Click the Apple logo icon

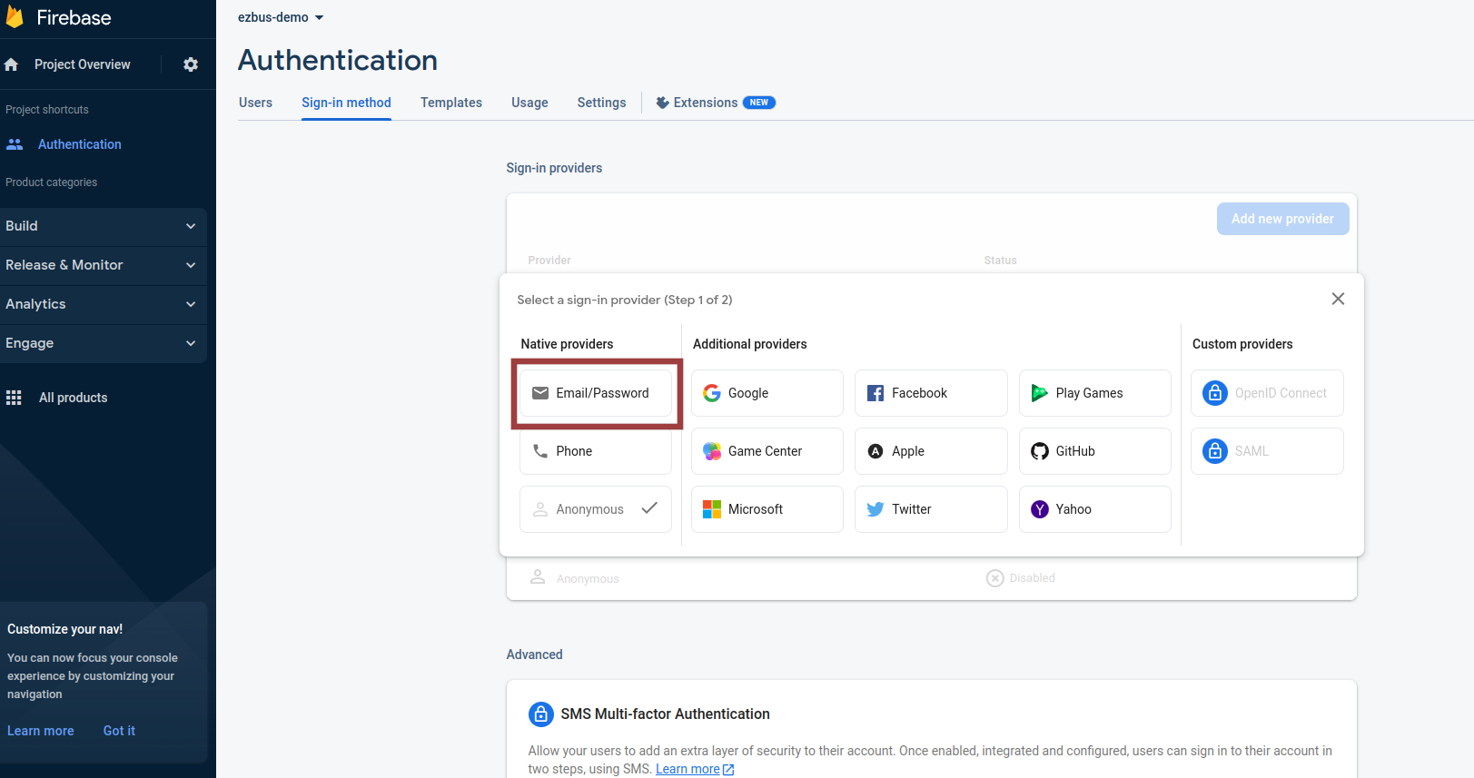(x=875, y=451)
